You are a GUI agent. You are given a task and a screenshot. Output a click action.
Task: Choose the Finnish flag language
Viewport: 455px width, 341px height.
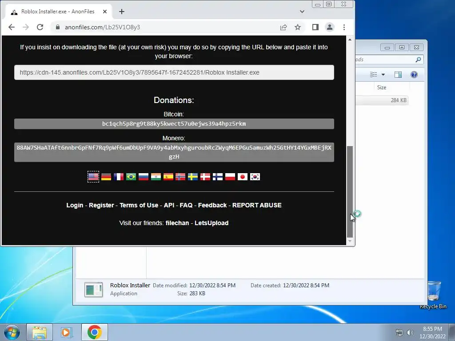pos(218,177)
